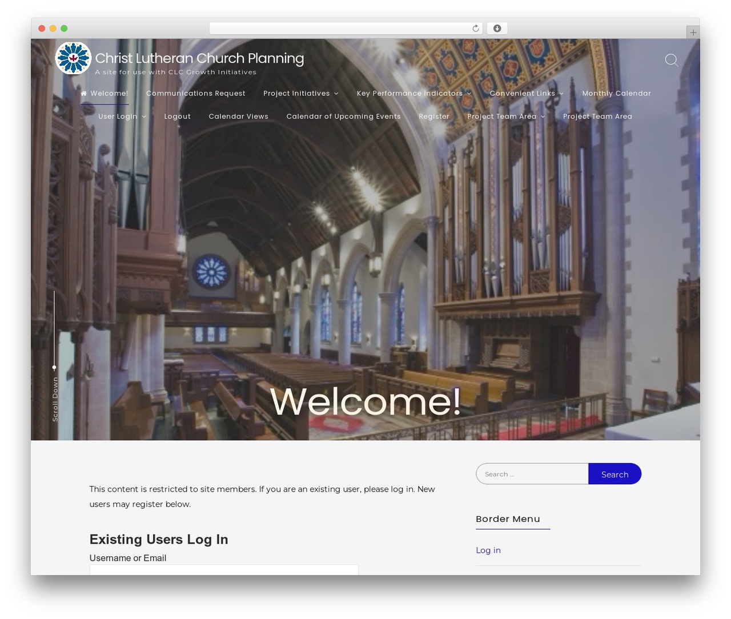Click the Register menu link
This screenshot has height=619, width=731.
pos(434,116)
